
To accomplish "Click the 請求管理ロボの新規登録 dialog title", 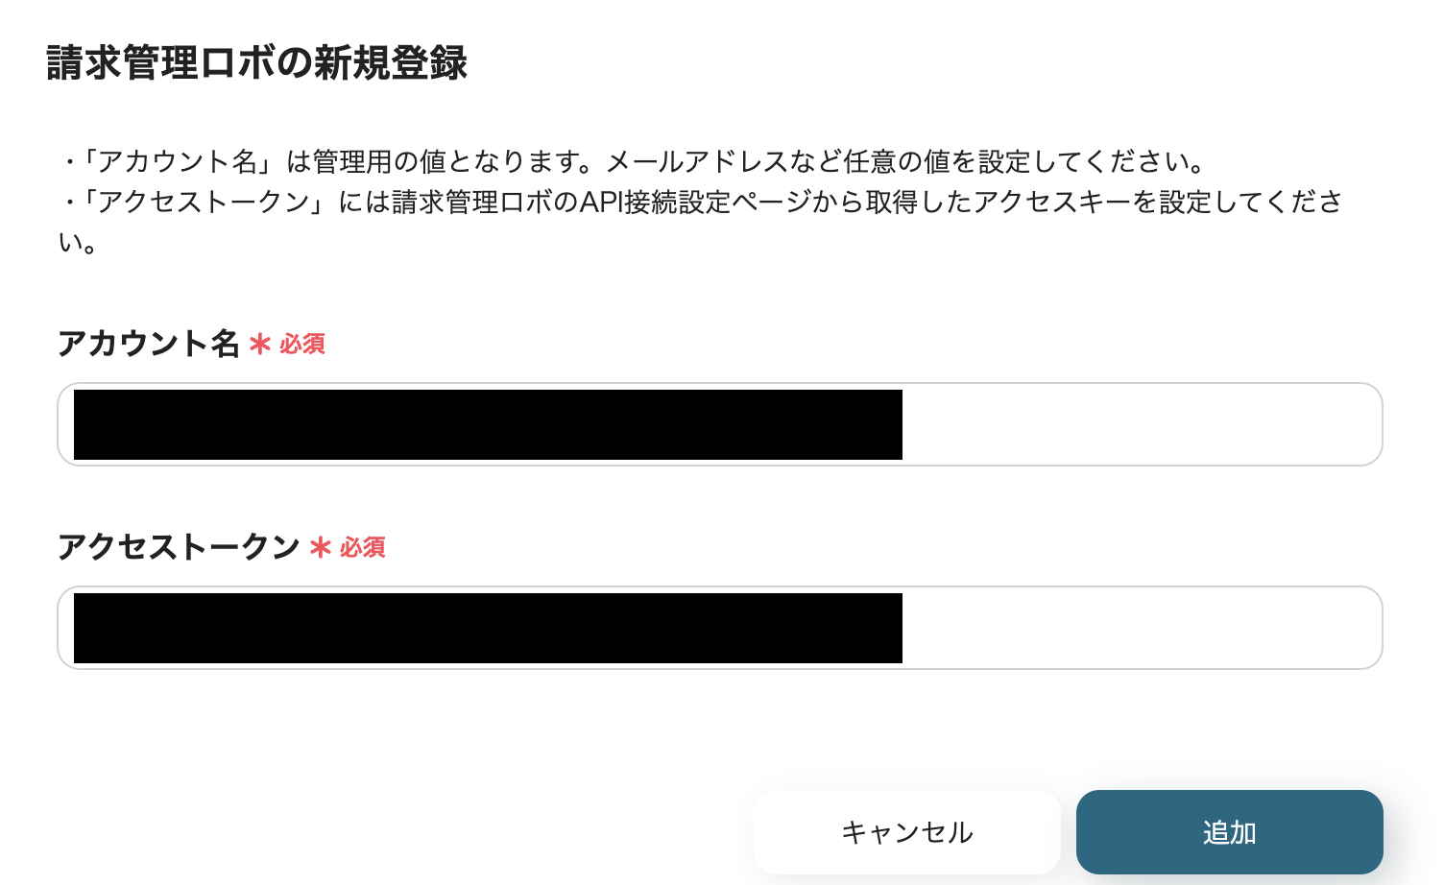I will click(x=257, y=63).
